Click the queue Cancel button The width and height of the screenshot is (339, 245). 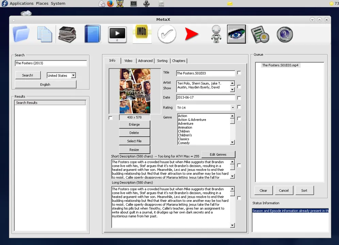(284, 191)
